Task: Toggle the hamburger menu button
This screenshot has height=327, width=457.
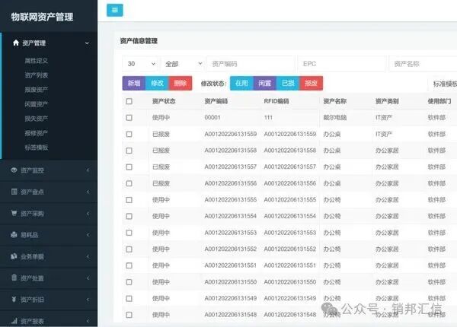Action: [115, 10]
